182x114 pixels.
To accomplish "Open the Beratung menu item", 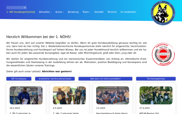I will [73, 12].
